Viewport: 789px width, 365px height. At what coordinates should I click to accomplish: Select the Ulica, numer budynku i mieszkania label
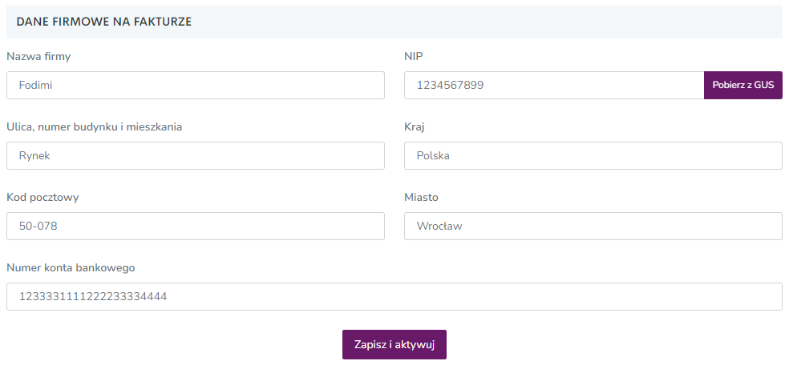pyautogui.click(x=94, y=127)
